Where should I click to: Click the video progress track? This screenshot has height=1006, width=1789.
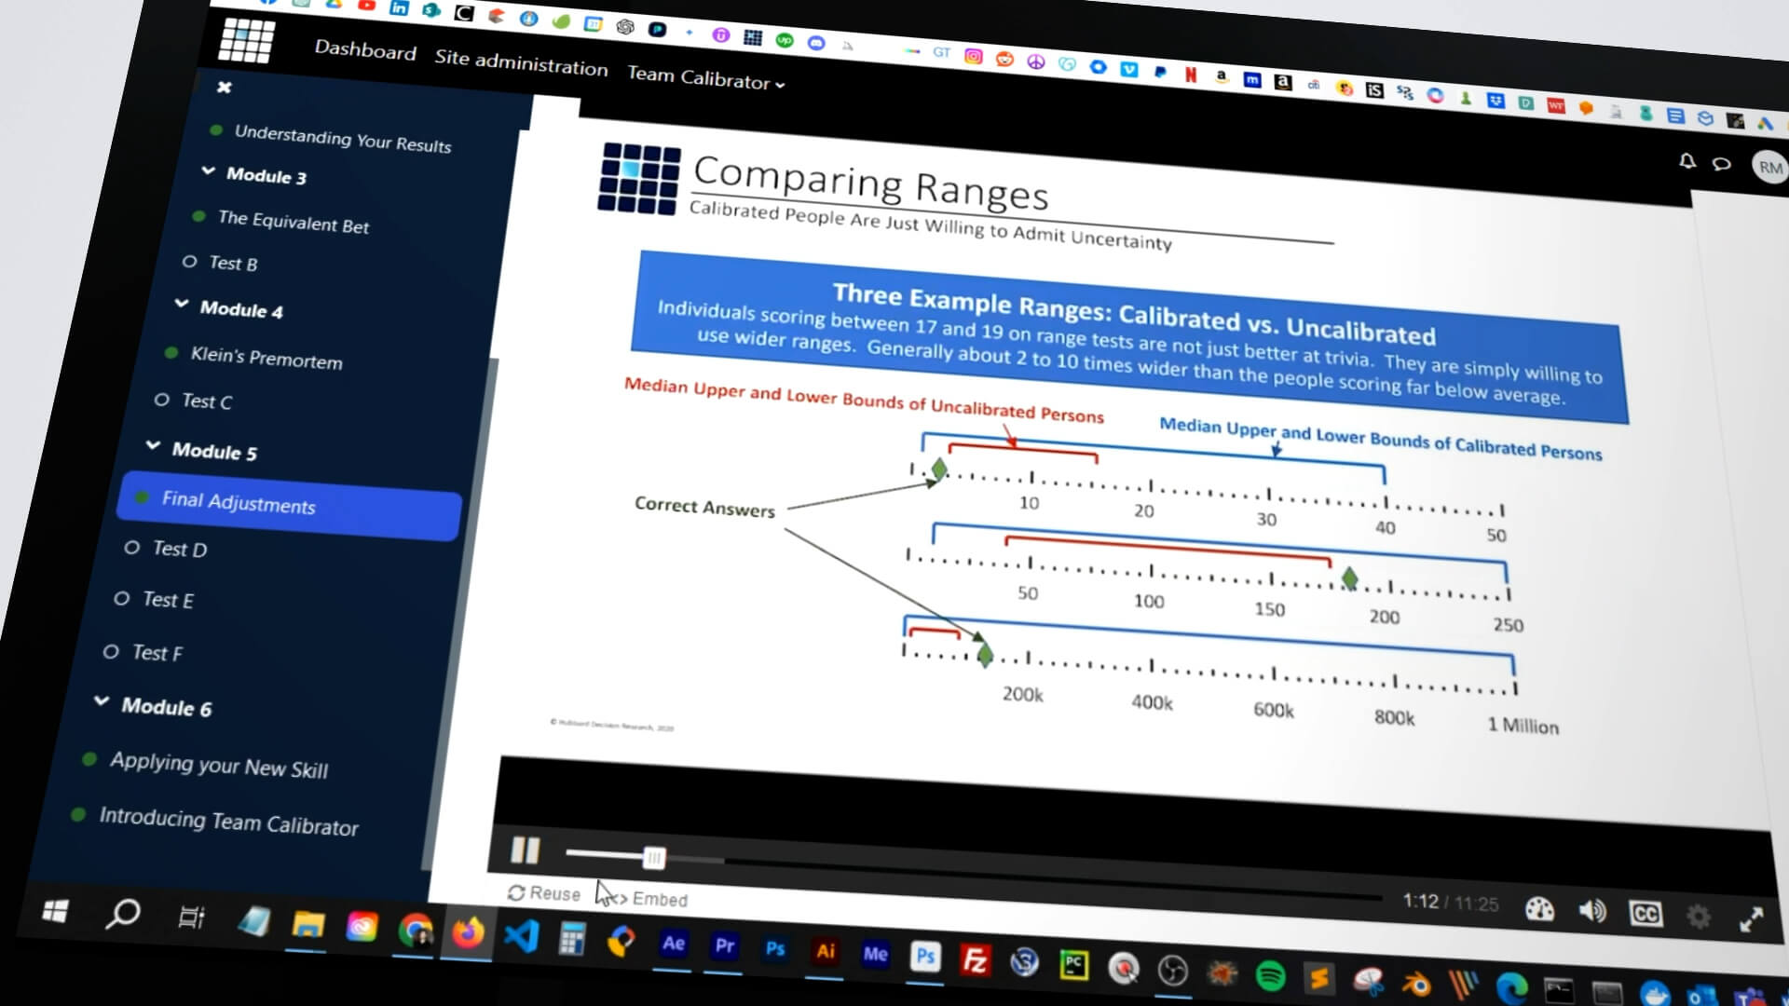click(974, 876)
